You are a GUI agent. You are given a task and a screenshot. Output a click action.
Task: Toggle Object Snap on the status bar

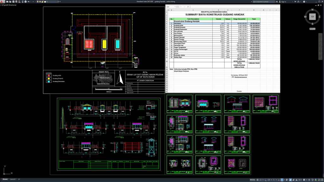click(x=273, y=179)
